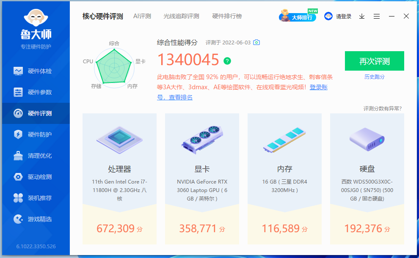Image resolution: width=419 pixels, height=258 pixels.
Task: Open 清理优化 from the sidebar
Action: pos(18,156)
